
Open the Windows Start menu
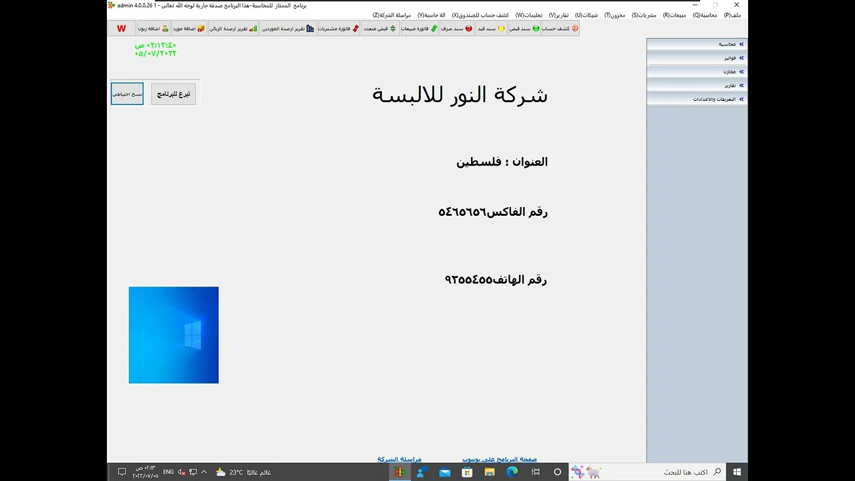737,472
